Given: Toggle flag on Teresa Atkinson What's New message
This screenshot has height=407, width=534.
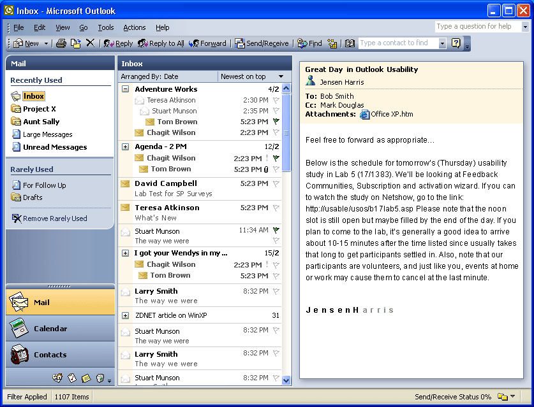Looking at the screenshot, I should point(276,208).
